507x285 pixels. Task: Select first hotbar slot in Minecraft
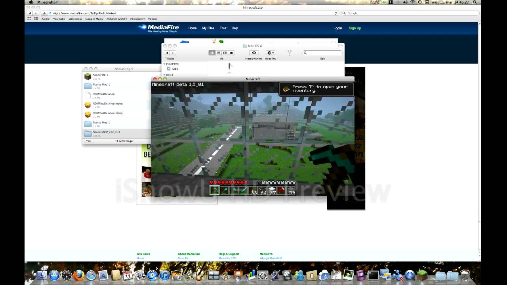pyautogui.click(x=214, y=190)
